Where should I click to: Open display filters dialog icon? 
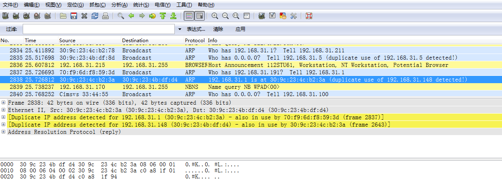[x=272, y=16]
